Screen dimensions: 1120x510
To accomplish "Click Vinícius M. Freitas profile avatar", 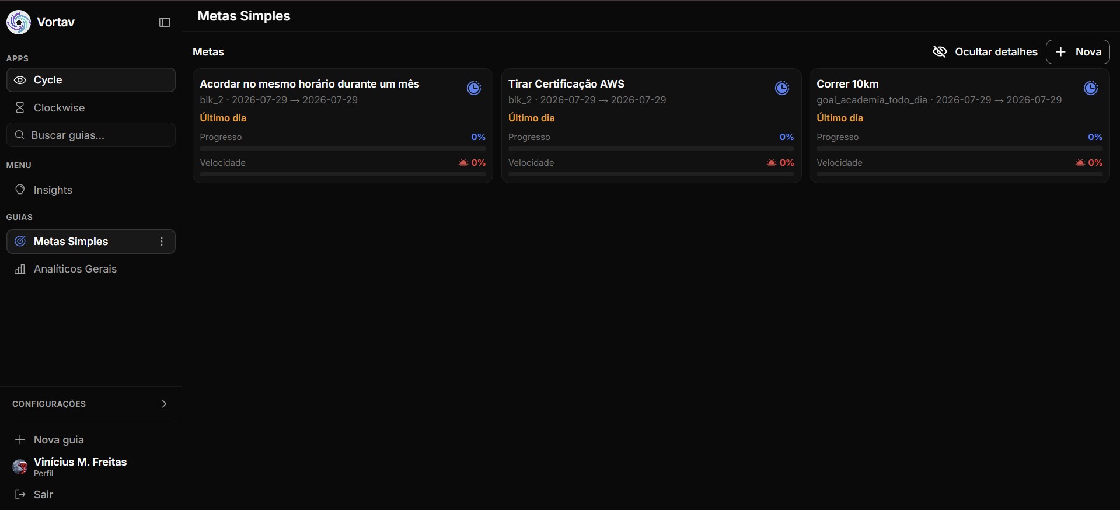I will pos(20,467).
